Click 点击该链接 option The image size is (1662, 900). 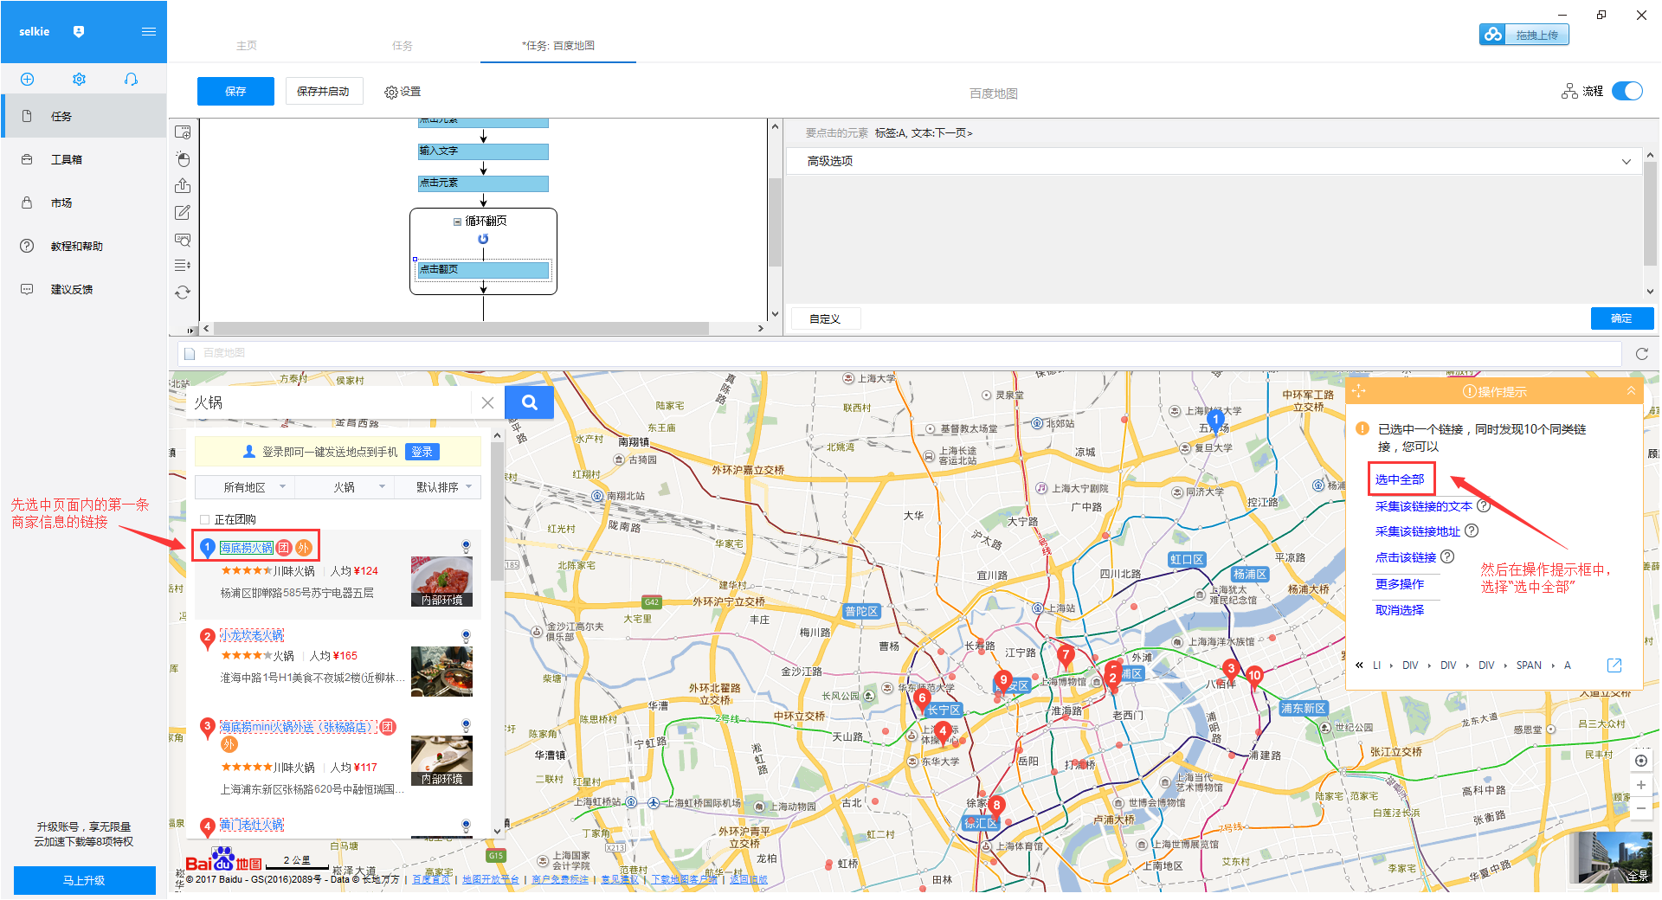(1405, 558)
